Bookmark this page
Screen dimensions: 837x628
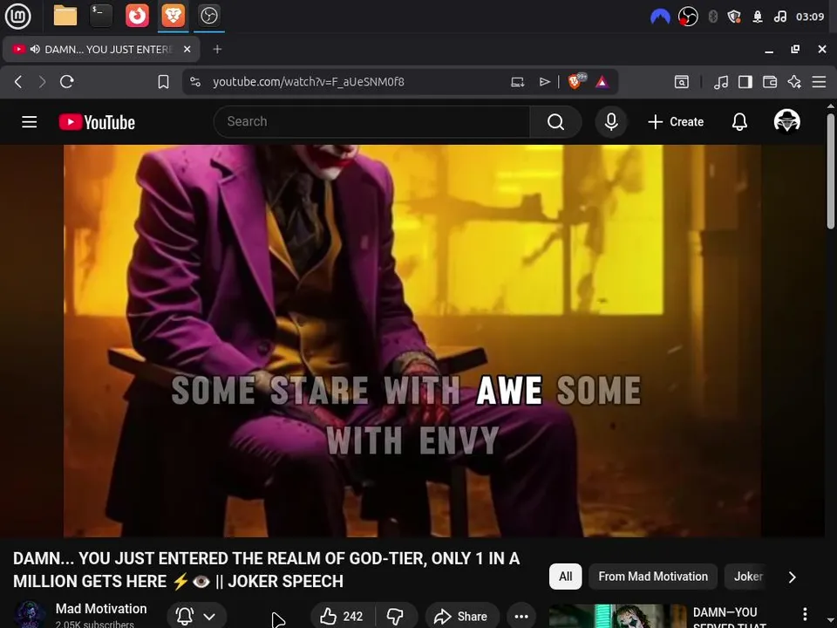[x=163, y=82]
